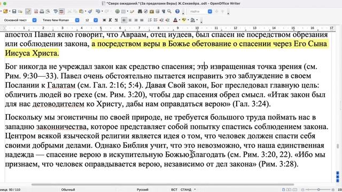Apply the font color A

pos(175,20)
